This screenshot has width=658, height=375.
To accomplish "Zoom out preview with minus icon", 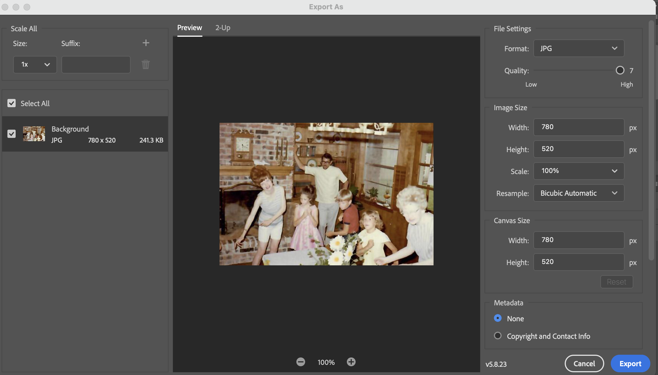I will 300,362.
